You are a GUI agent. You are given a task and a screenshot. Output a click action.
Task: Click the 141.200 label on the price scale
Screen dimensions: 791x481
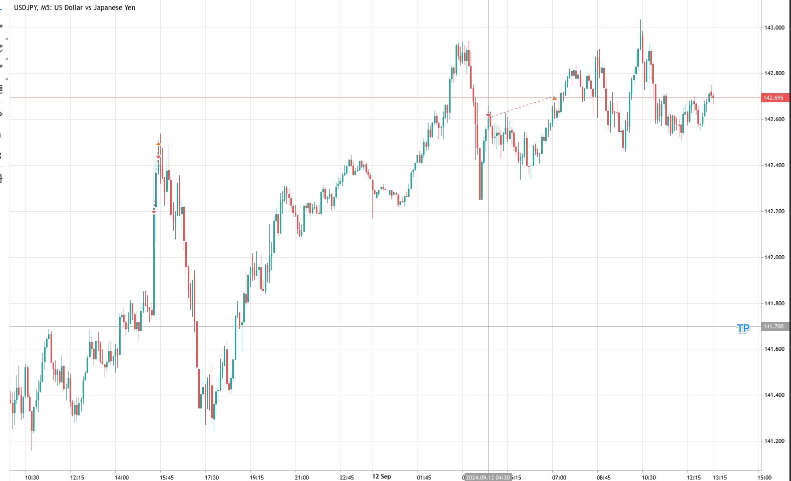[774, 441]
